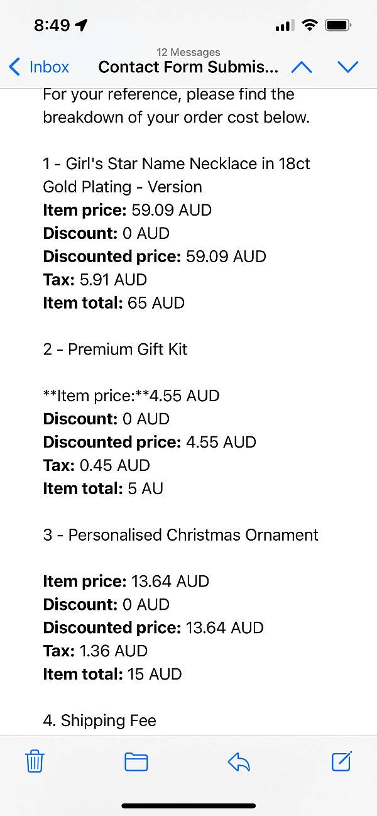Tap the Girl's Star Name Necklace line
Image resolution: width=377 pixels, height=816 pixels.
coord(177,163)
